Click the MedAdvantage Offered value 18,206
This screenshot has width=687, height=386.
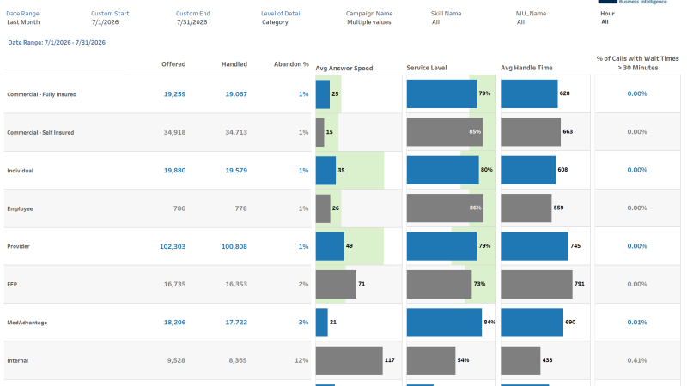[x=174, y=323]
